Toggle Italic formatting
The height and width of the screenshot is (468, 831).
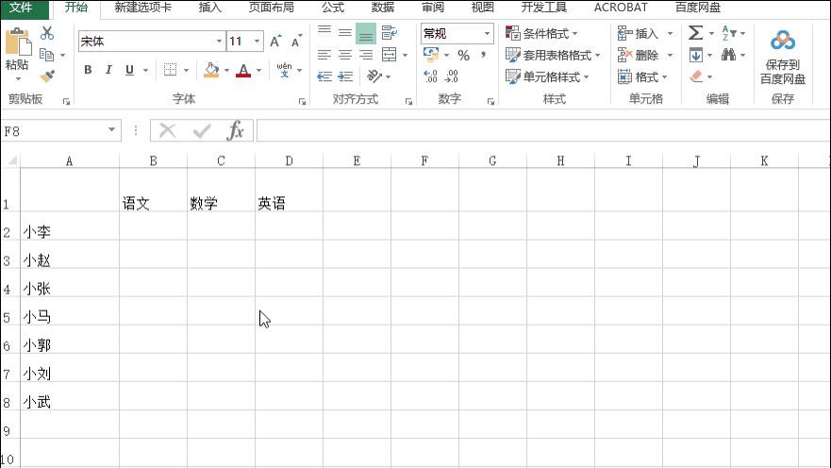click(108, 70)
